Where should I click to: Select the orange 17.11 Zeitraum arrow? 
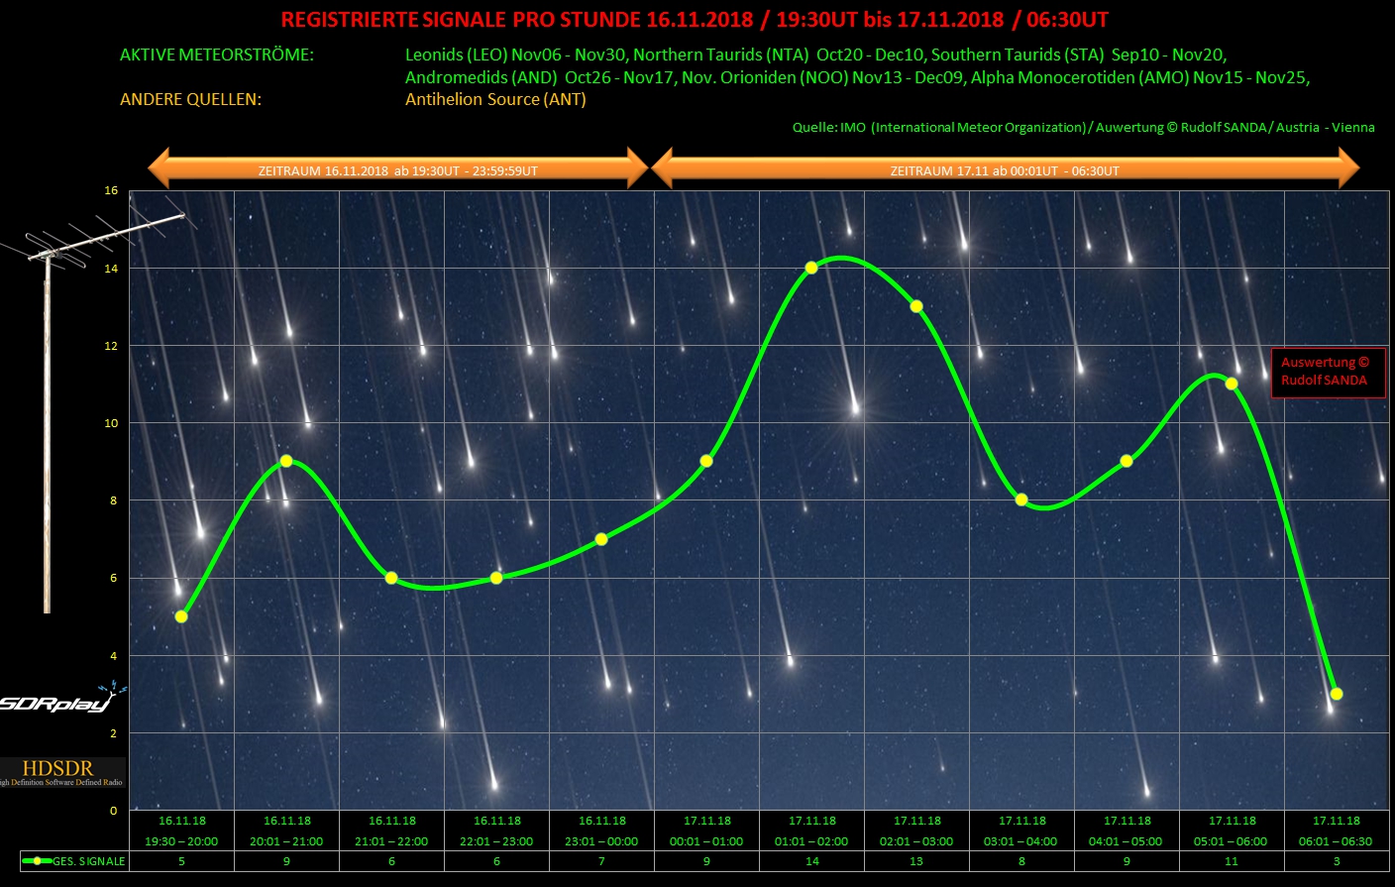coord(1005,169)
